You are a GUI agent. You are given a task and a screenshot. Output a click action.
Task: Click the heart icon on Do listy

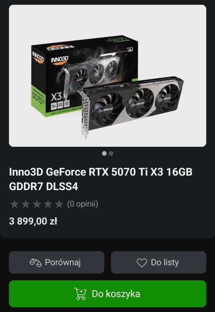[142, 262]
